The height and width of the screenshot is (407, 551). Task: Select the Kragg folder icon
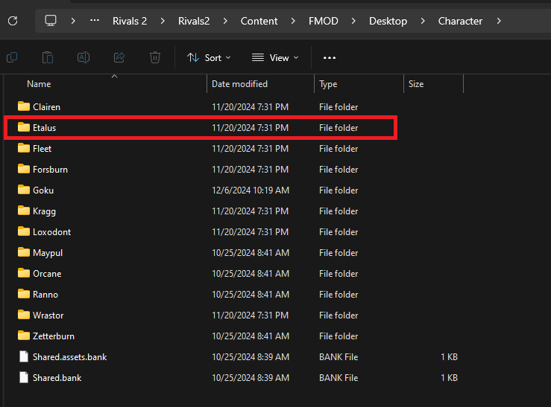pos(24,211)
